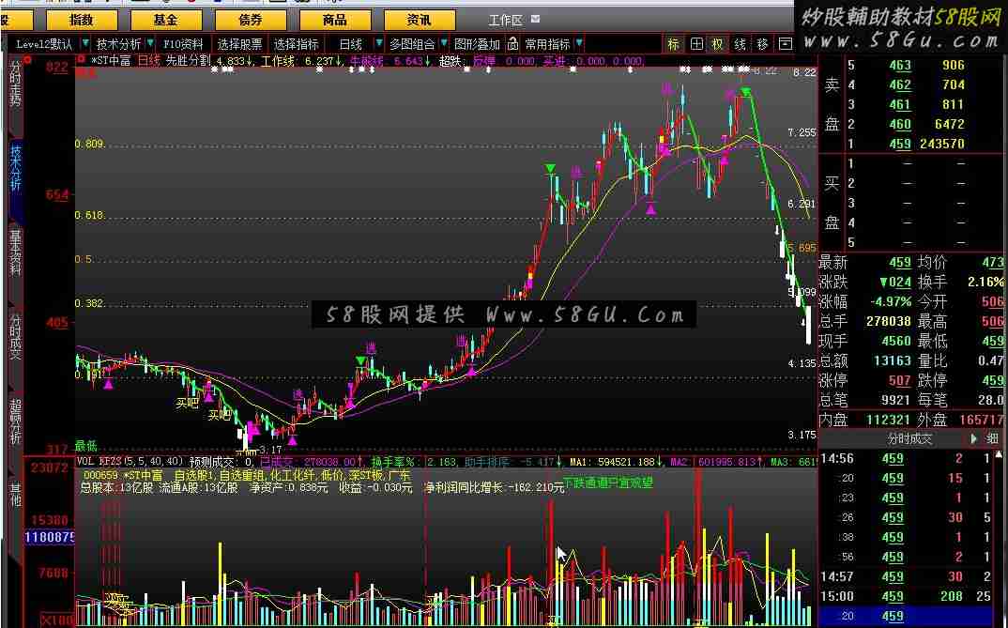Screen dimensions: 1008x628
Task: Click 选择股票 toolbar button
Action: coord(239,44)
